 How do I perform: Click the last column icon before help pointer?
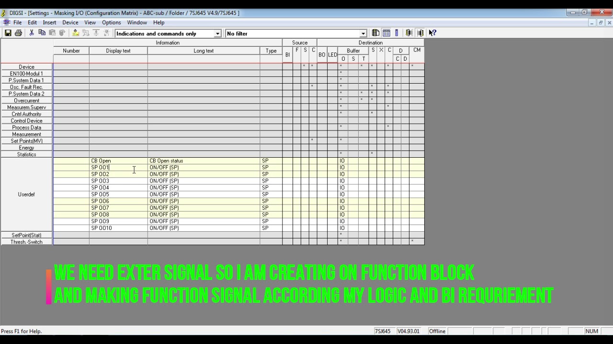(420, 33)
